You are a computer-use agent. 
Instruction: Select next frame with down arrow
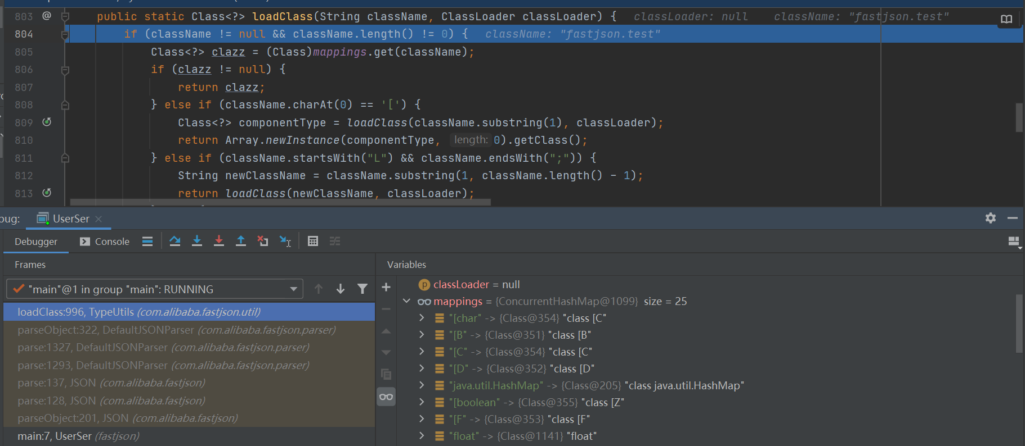[x=341, y=289]
